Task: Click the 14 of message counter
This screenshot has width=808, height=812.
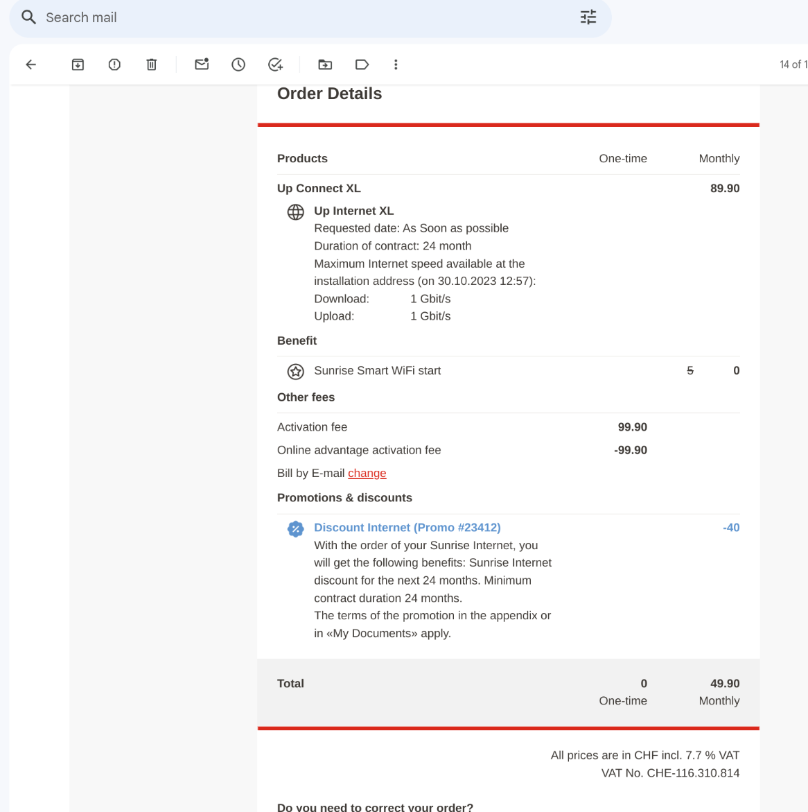Action: pyautogui.click(x=793, y=64)
